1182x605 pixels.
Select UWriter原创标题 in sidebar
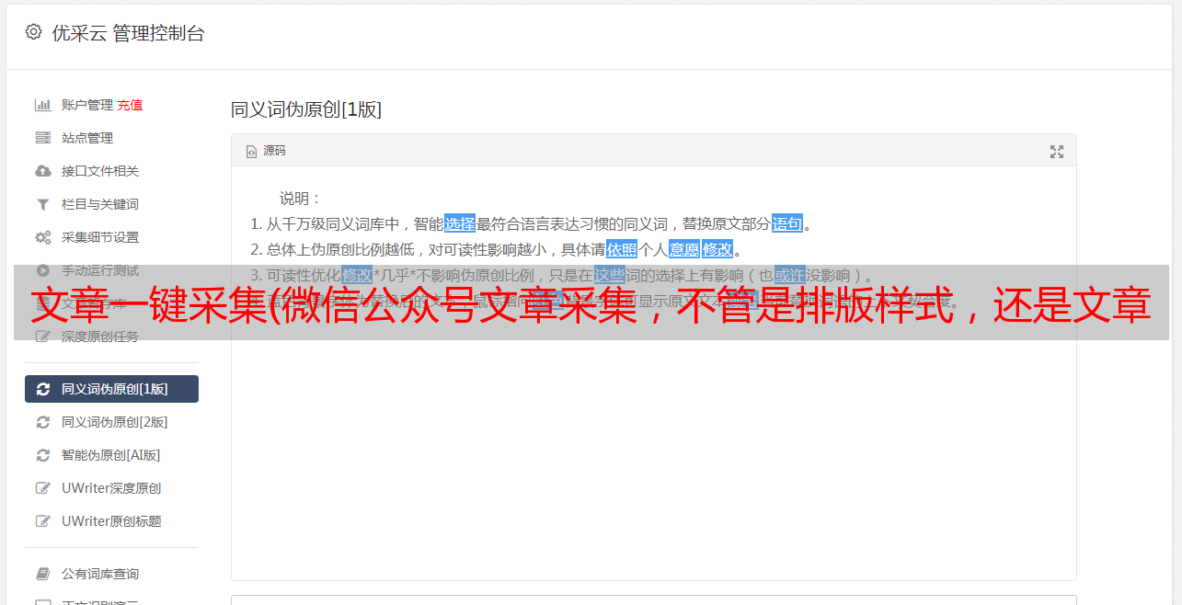coord(111,521)
